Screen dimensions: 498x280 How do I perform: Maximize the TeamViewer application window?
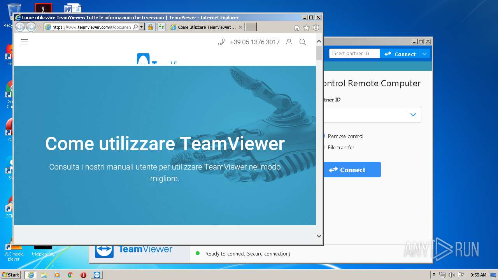point(421,42)
